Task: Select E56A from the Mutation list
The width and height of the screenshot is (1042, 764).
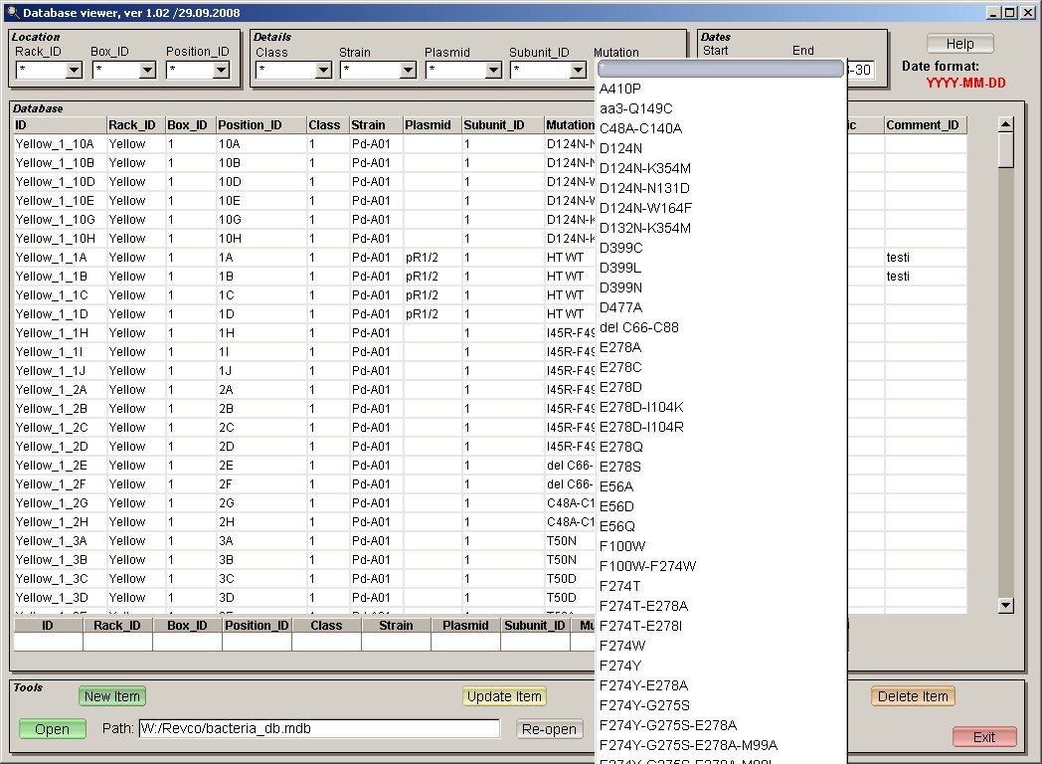Action: [x=721, y=486]
